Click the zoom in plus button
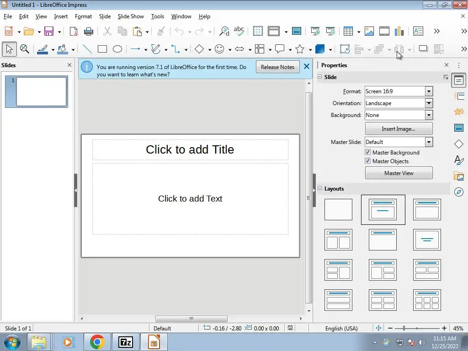The width and height of the screenshot is (468, 351). (444, 328)
